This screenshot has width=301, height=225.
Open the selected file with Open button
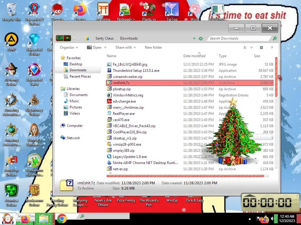[x=94, y=47]
